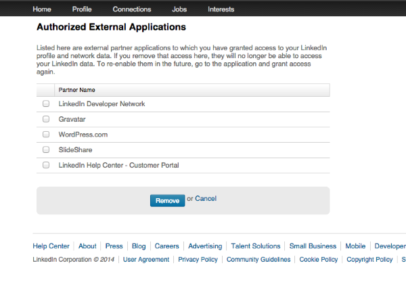Visit the About footer link
Image resolution: width=406 pixels, height=305 pixels.
tap(87, 246)
